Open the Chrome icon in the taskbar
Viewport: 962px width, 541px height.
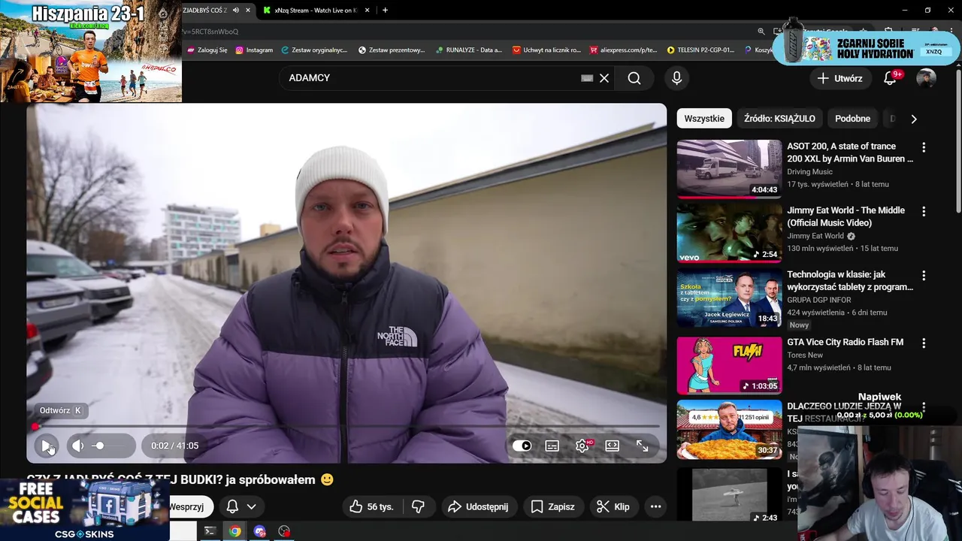click(235, 531)
